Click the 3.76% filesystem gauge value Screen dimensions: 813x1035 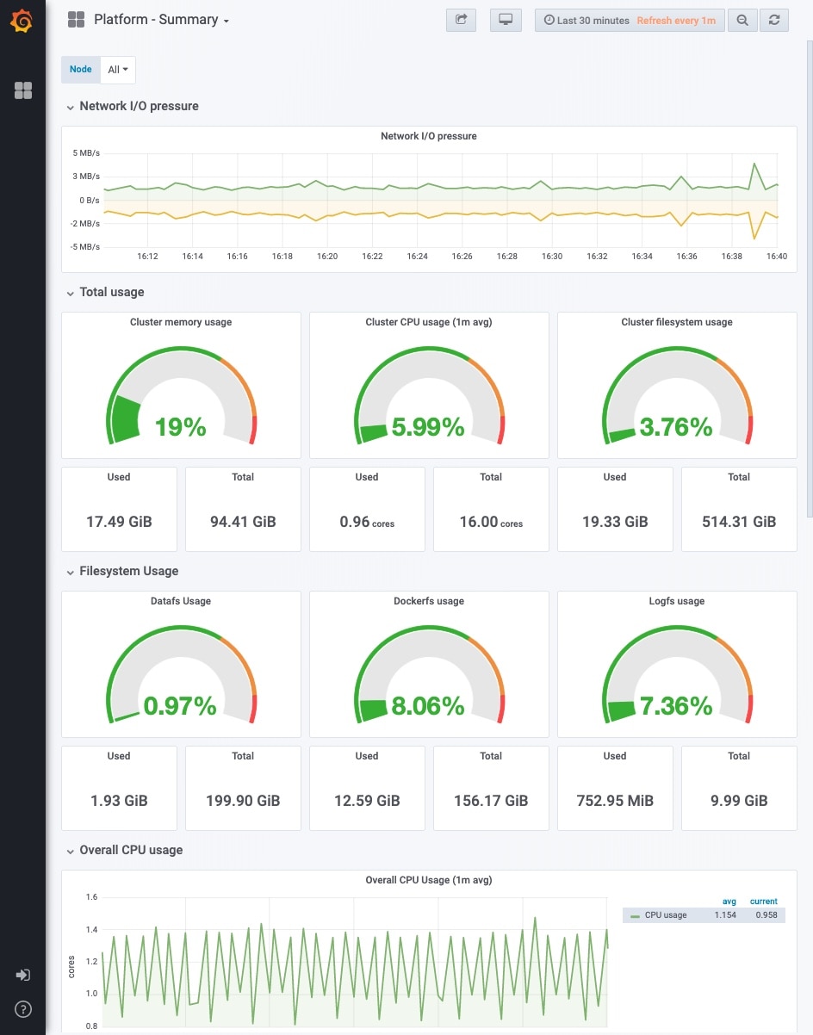(676, 426)
